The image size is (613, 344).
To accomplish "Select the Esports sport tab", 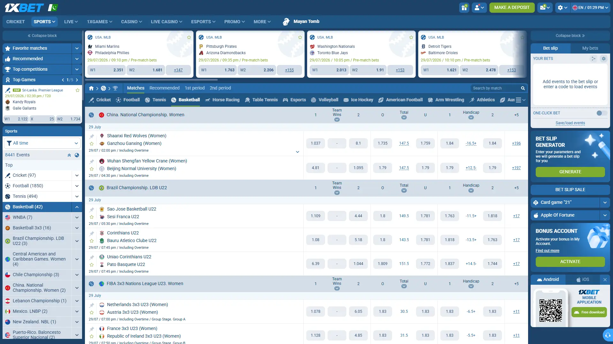I will click(x=294, y=100).
